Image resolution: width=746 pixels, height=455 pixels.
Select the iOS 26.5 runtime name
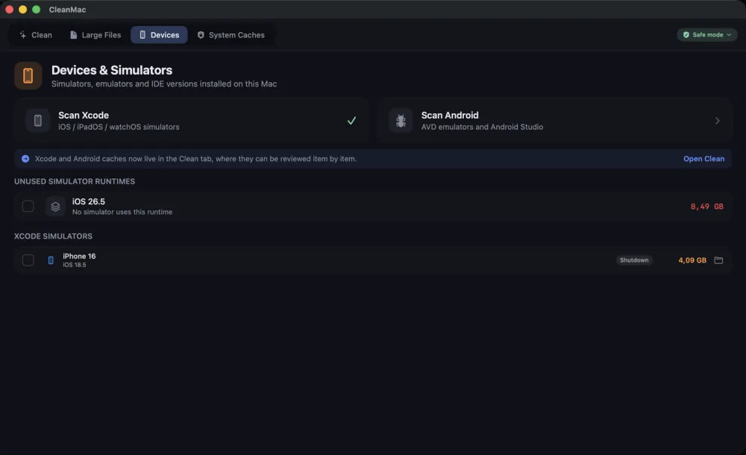[89, 202]
